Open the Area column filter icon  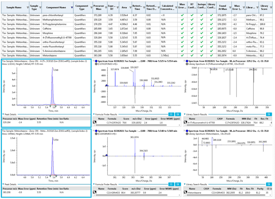pos(130,8)
